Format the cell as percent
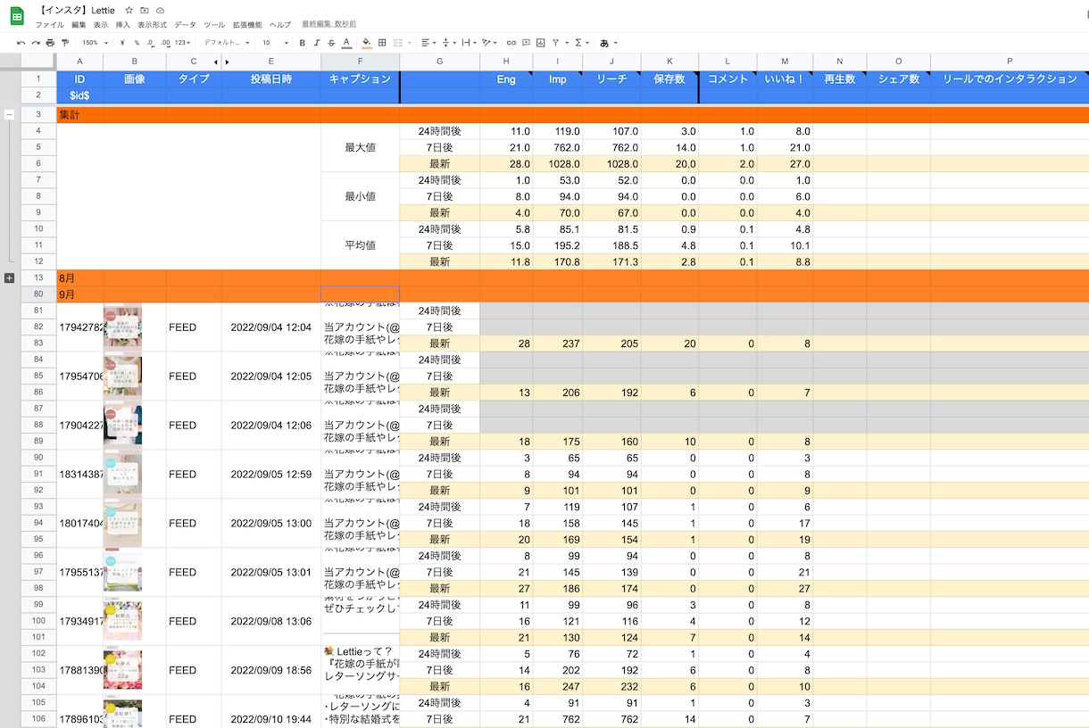The width and height of the screenshot is (1089, 728). (x=137, y=42)
